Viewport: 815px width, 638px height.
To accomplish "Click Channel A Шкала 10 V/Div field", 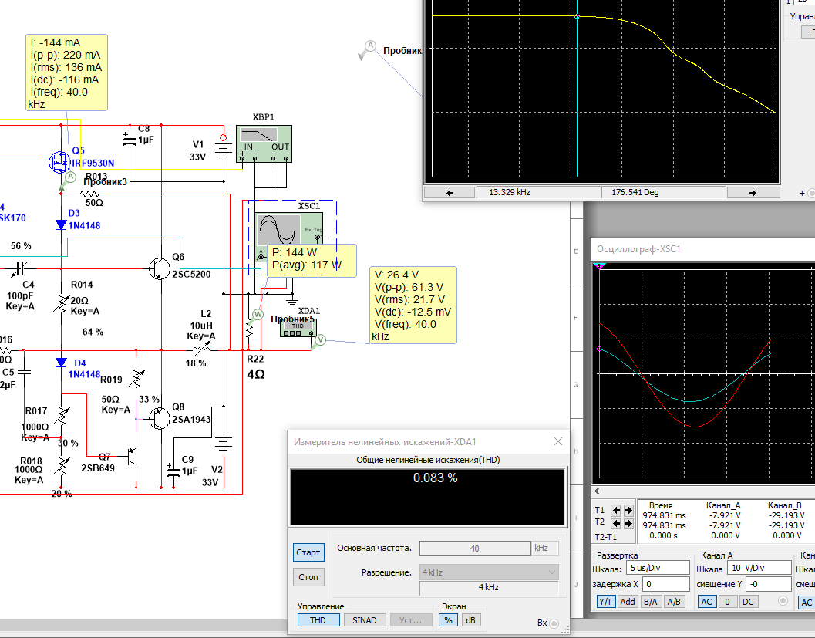I will (x=759, y=568).
